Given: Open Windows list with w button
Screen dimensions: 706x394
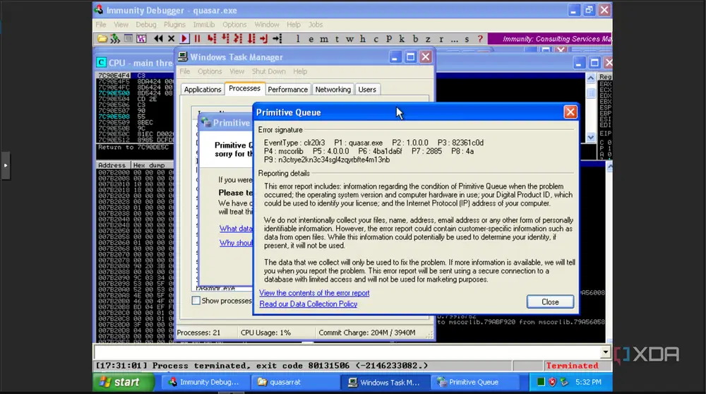Looking at the screenshot, I should 350,39.
